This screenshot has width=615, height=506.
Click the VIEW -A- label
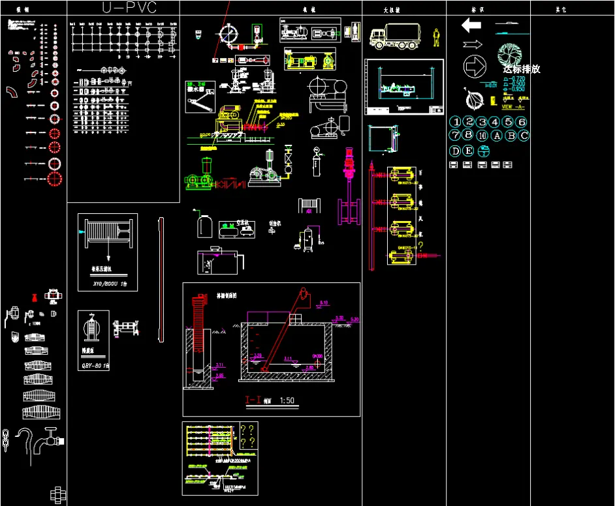click(512, 106)
